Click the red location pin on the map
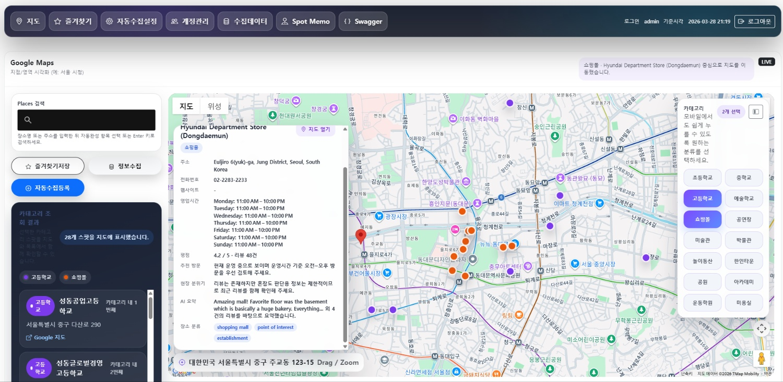 (361, 237)
